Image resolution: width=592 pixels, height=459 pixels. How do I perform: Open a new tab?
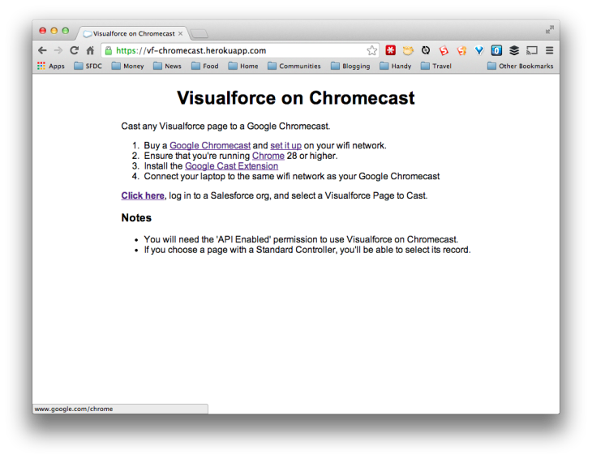199,34
